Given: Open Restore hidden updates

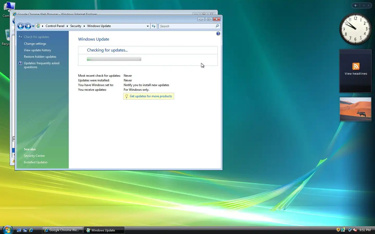Looking at the screenshot, I should click(x=40, y=57).
